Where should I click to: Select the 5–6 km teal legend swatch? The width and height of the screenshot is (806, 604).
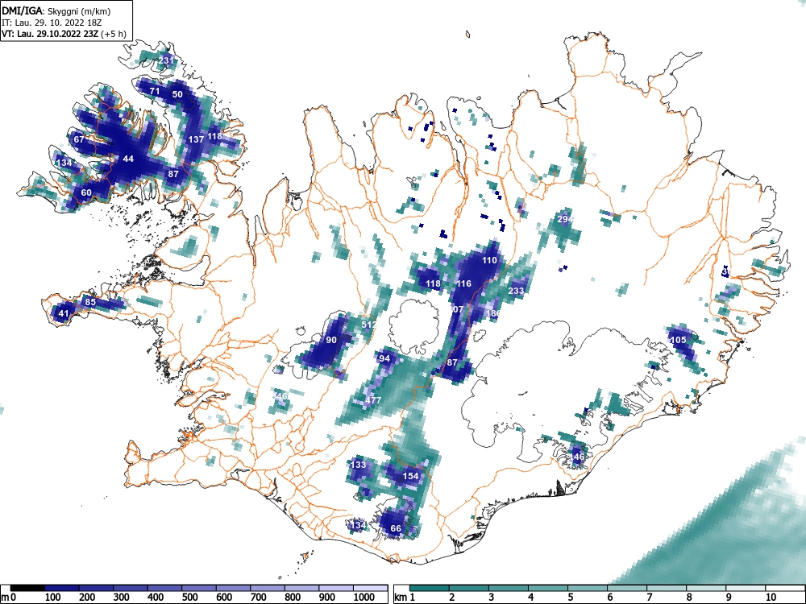tap(588, 588)
